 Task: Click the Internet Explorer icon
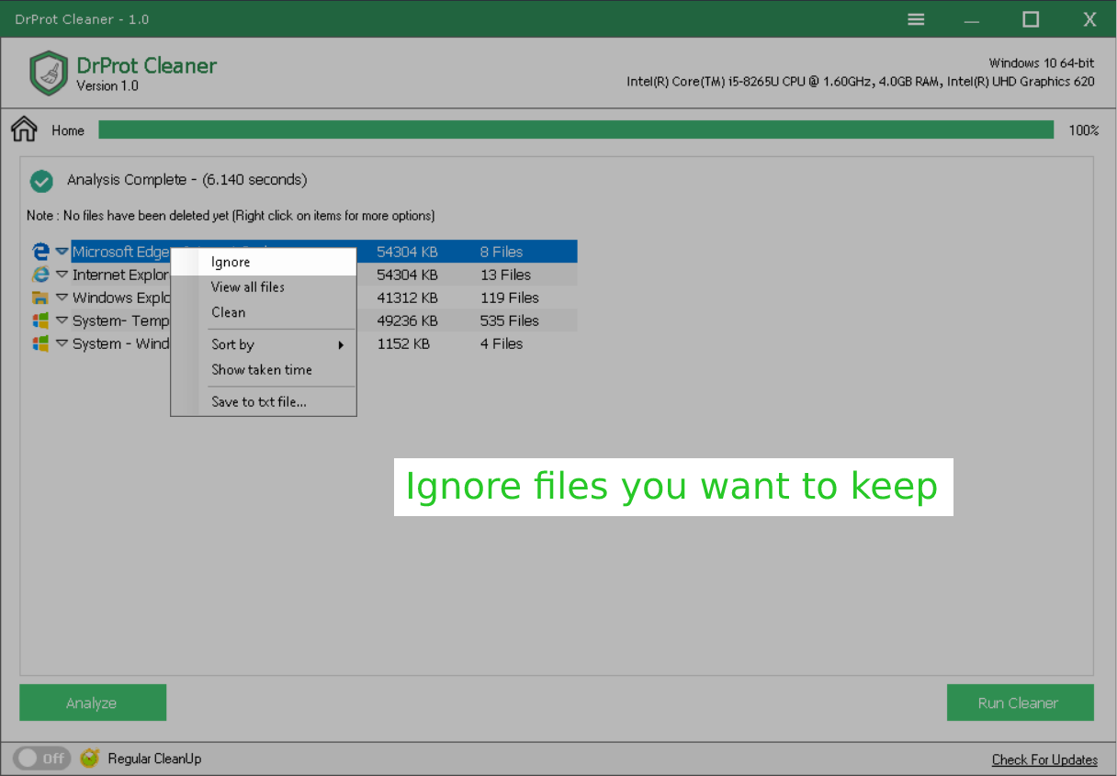click(x=40, y=275)
